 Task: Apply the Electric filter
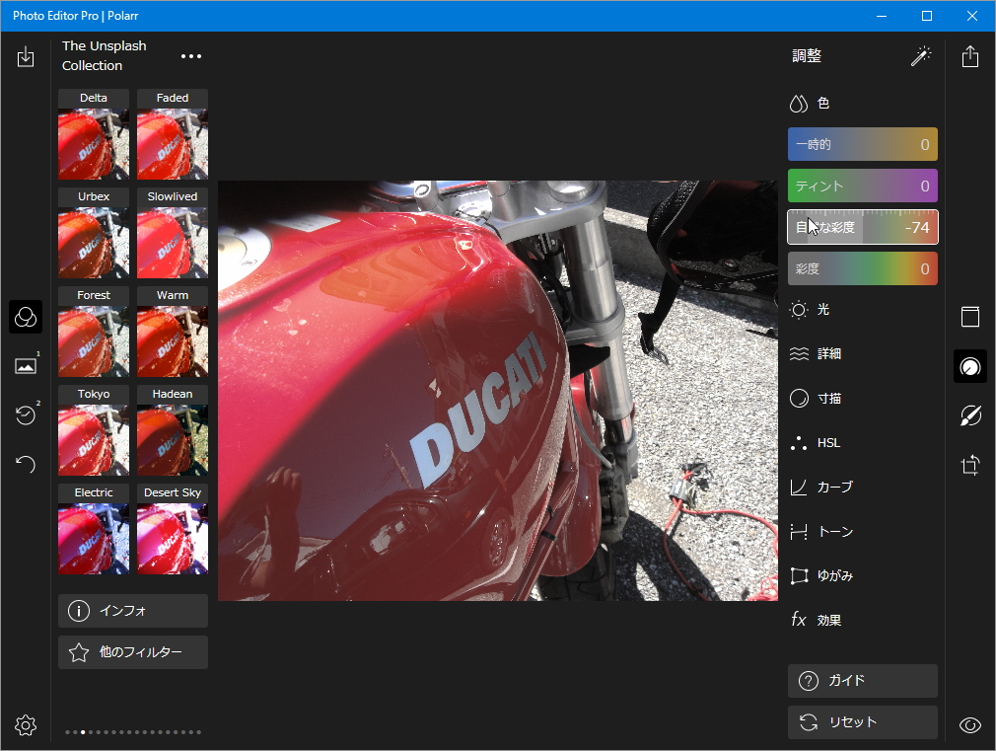coord(94,528)
